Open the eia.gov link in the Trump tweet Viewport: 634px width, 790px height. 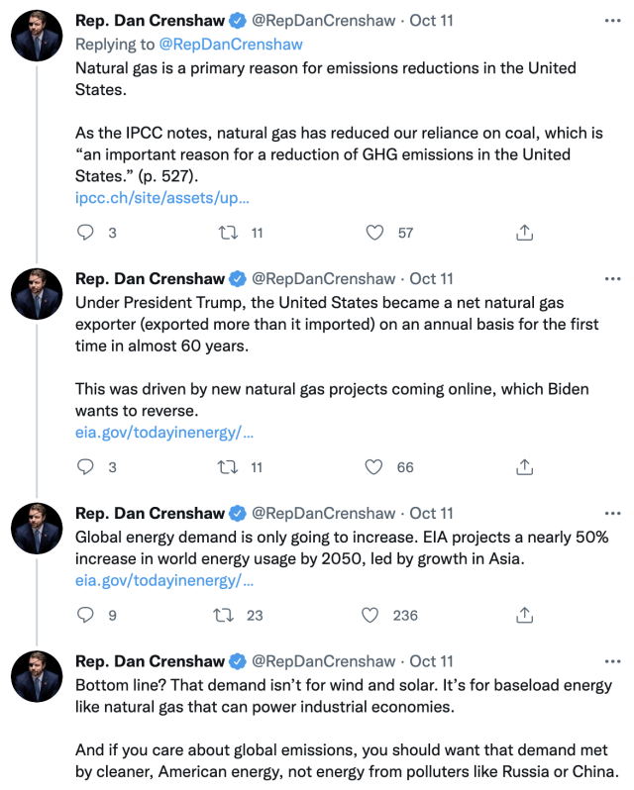pyautogui.click(x=164, y=432)
